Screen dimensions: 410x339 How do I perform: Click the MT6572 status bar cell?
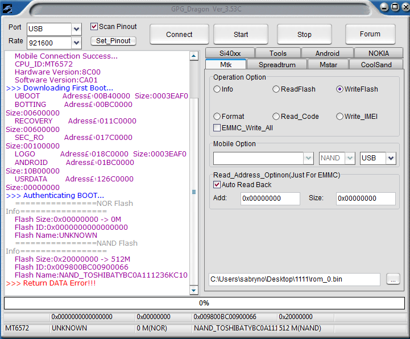click(27, 328)
